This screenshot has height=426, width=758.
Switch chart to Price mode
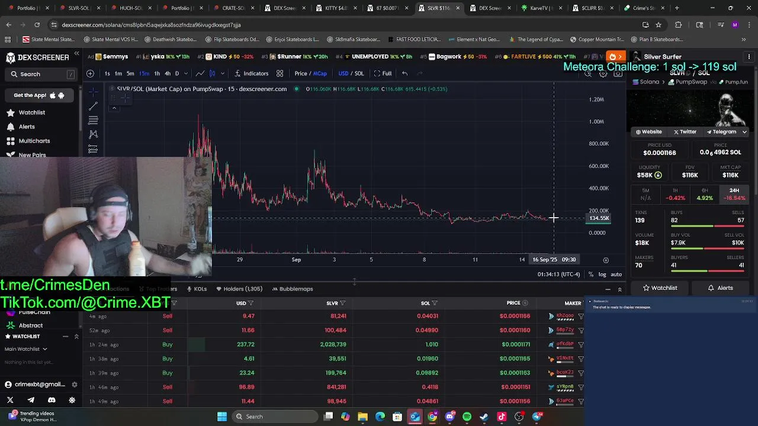[x=301, y=73]
